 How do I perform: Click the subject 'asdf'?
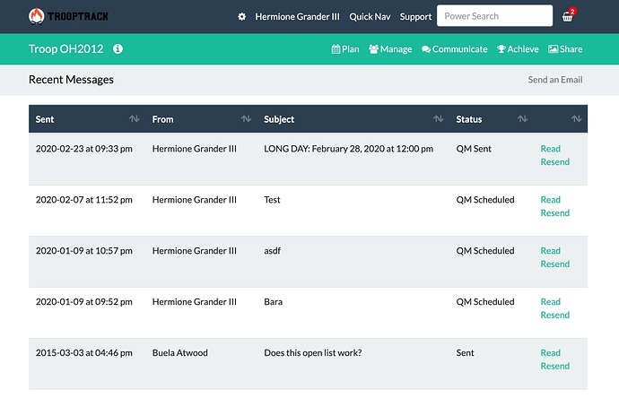click(x=272, y=250)
